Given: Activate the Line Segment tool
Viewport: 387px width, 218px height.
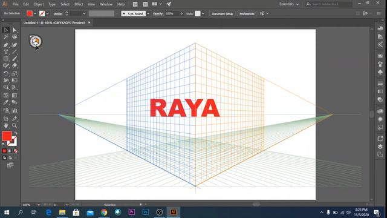Looking at the screenshot, I should (15, 52).
